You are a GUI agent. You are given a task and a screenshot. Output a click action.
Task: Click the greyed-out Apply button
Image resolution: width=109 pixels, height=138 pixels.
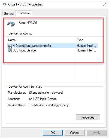[97, 133]
